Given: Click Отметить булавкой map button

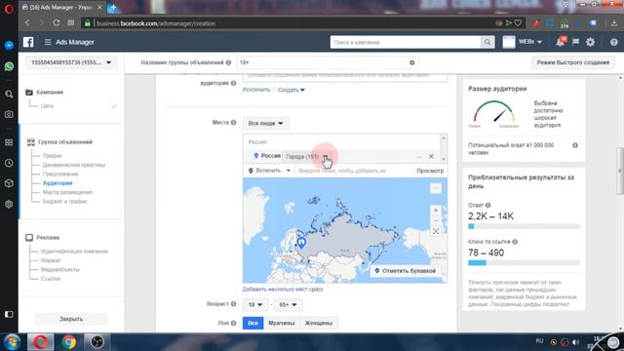Looking at the screenshot, I should tap(406, 271).
